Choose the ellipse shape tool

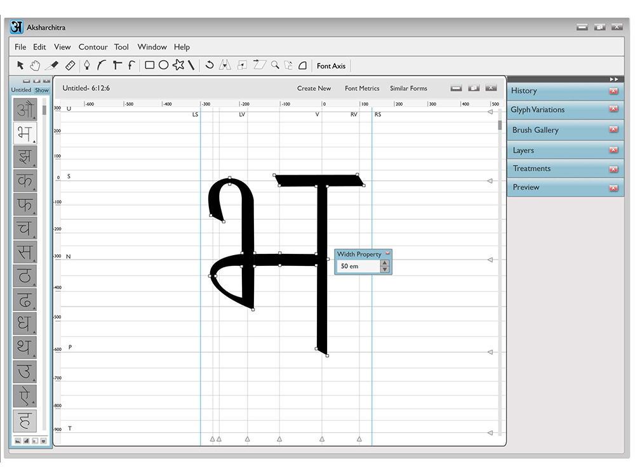pos(163,65)
